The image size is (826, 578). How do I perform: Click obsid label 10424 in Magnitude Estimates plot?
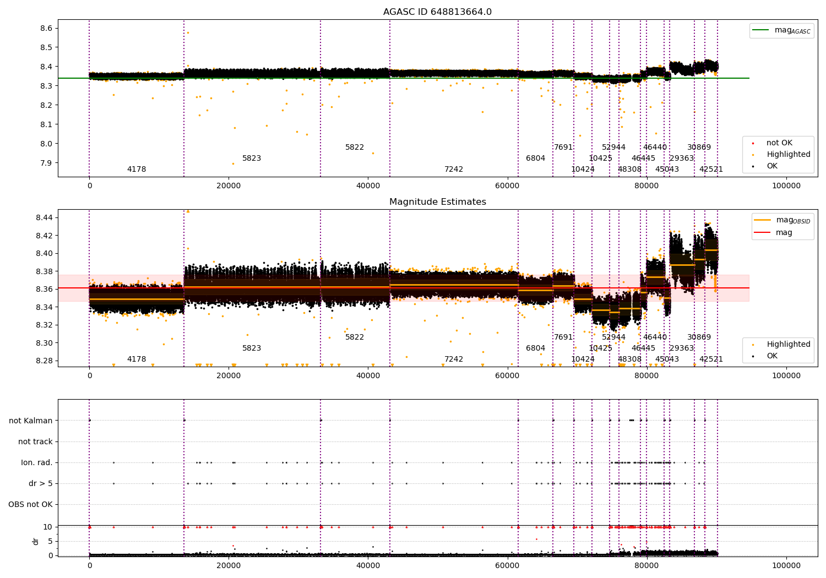point(583,359)
